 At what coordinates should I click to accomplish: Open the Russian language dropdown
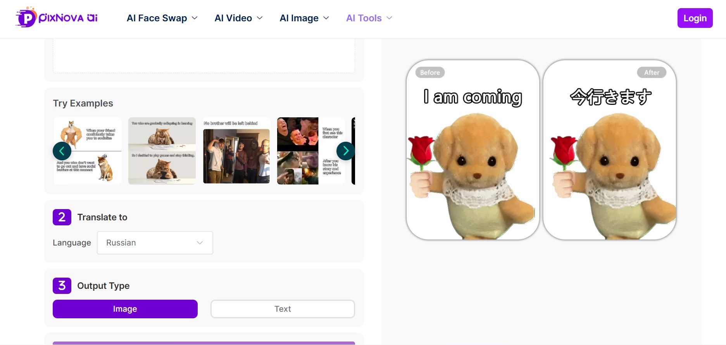(155, 243)
